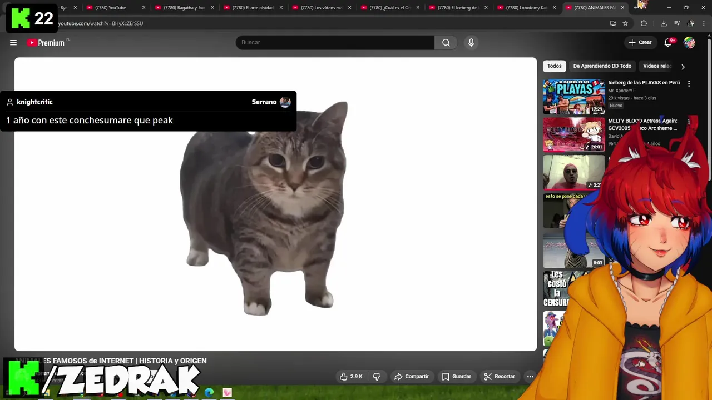
Task: Dislike the video
Action: (x=377, y=377)
